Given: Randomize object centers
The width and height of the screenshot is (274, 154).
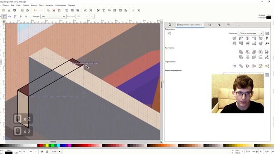Looking at the screenshot, I should coord(261,66).
